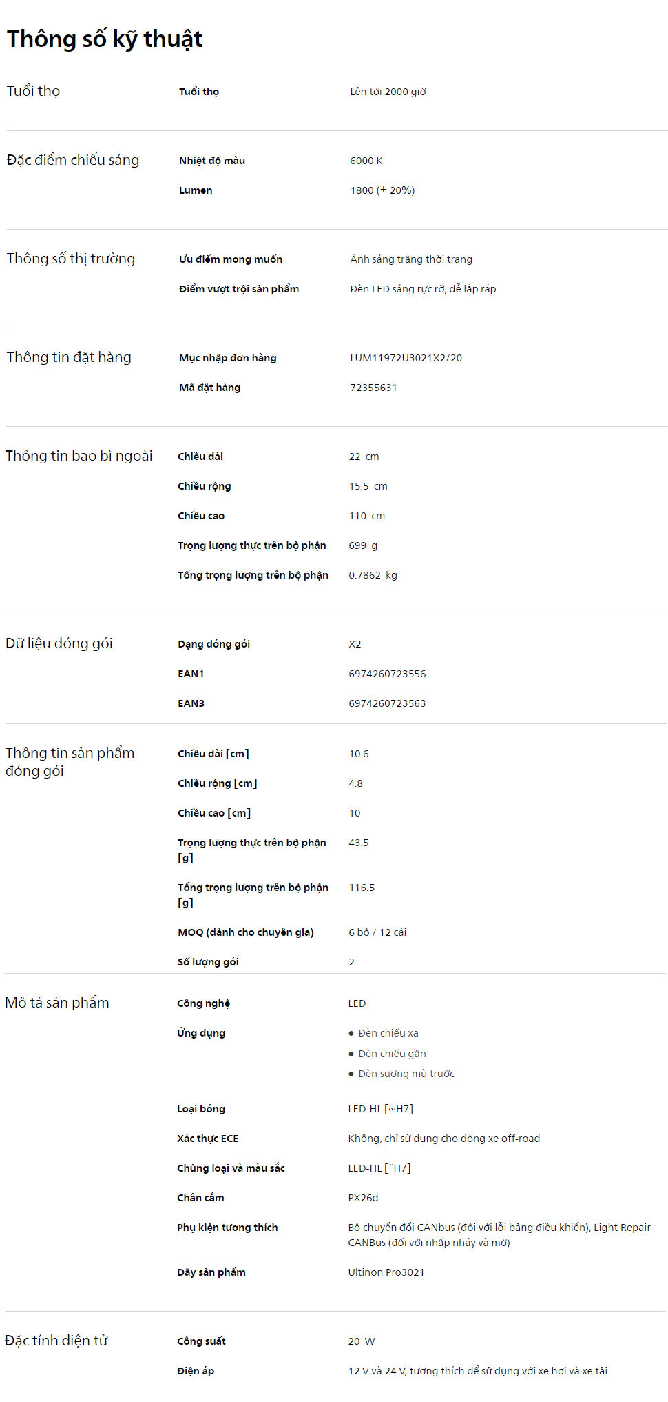Click the 'Thông số kỹ thuật' heading
The height and width of the screenshot is (1402, 668).
(105, 39)
